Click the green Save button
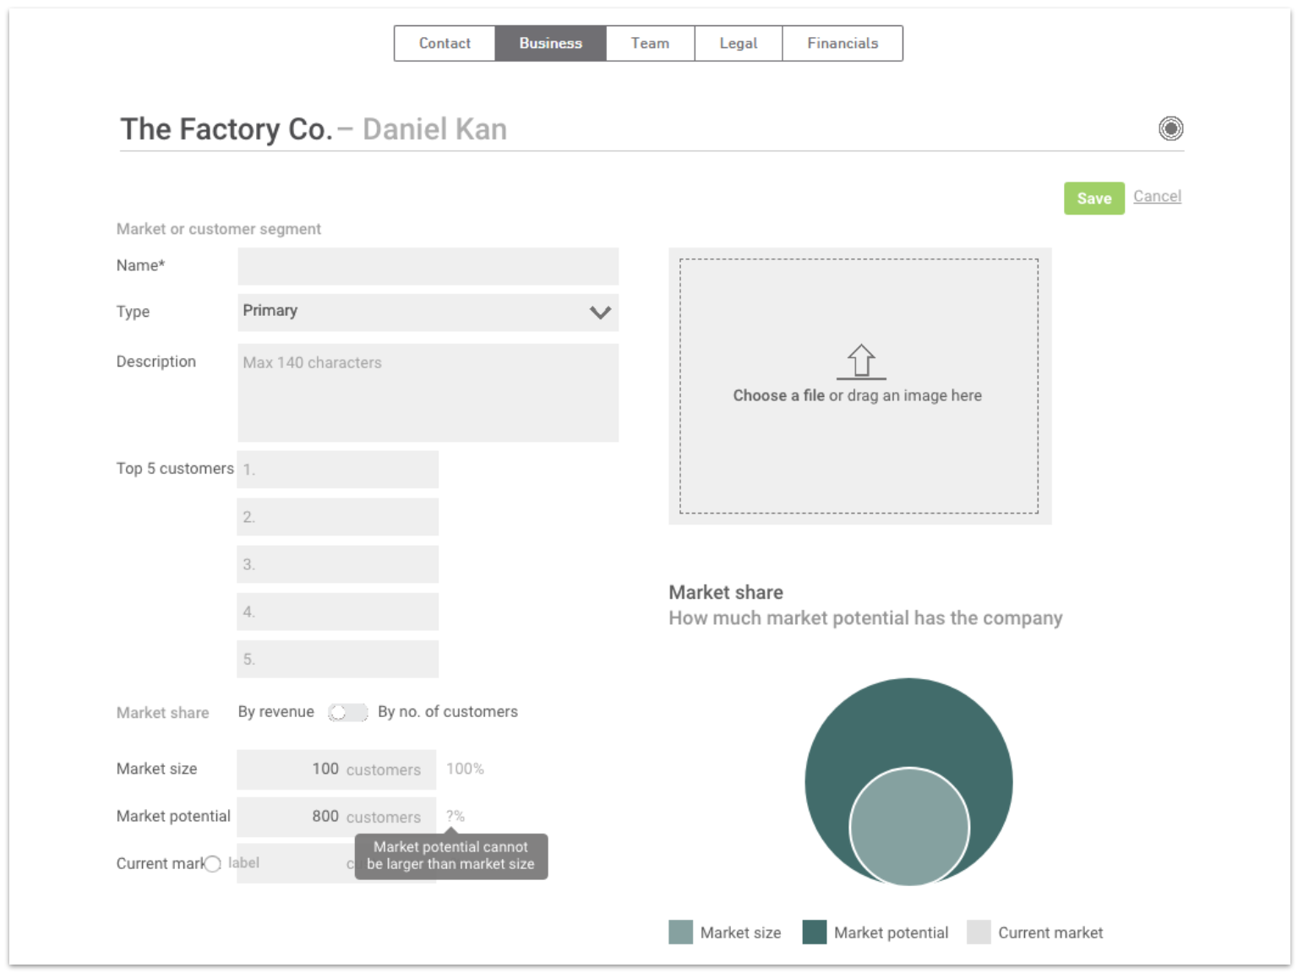This screenshot has height=973, width=1298. (x=1093, y=198)
